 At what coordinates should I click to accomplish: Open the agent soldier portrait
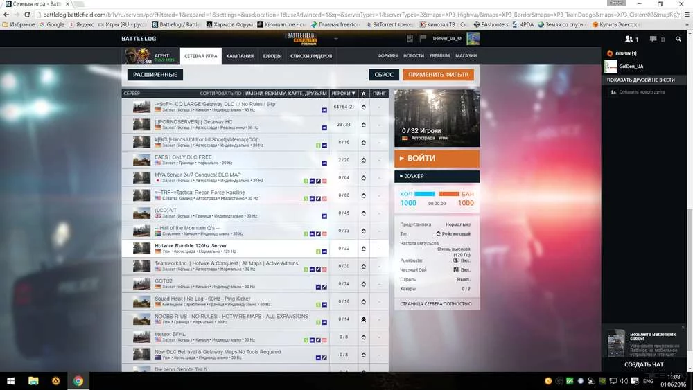138,56
